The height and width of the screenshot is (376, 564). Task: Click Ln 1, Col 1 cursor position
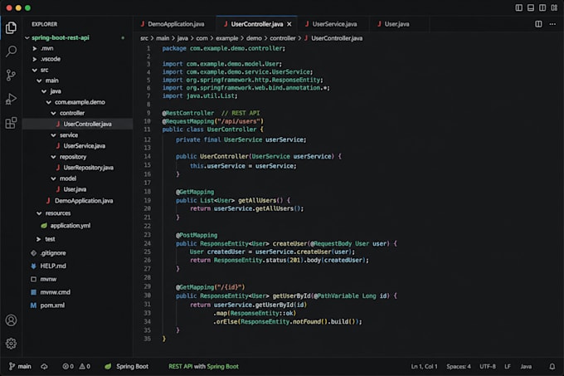pyautogui.click(x=424, y=366)
